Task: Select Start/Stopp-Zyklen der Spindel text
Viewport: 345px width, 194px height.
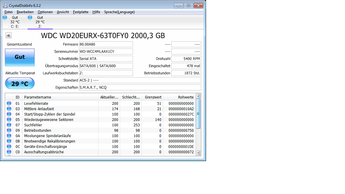Action: [x=49, y=114]
